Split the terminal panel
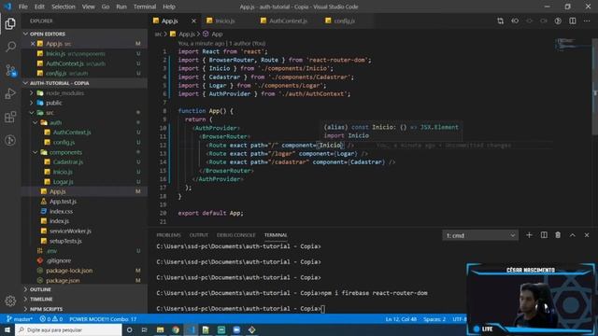 point(544,235)
